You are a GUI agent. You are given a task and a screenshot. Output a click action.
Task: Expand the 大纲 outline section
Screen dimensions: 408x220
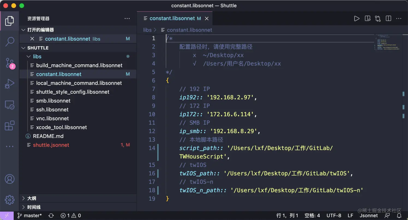tap(78, 198)
